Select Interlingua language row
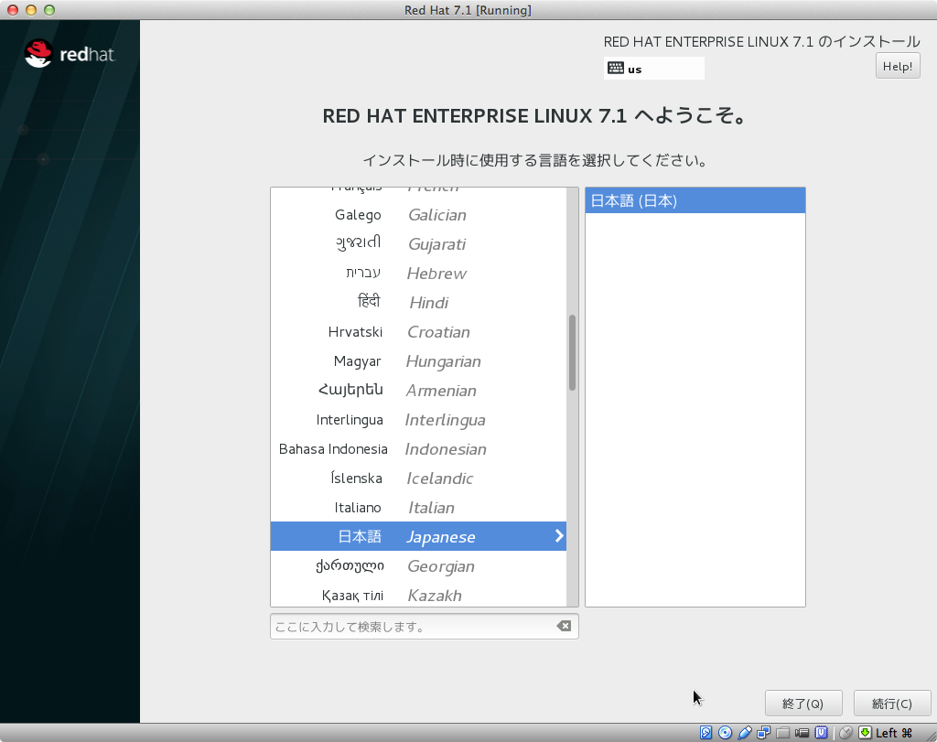 click(418, 419)
